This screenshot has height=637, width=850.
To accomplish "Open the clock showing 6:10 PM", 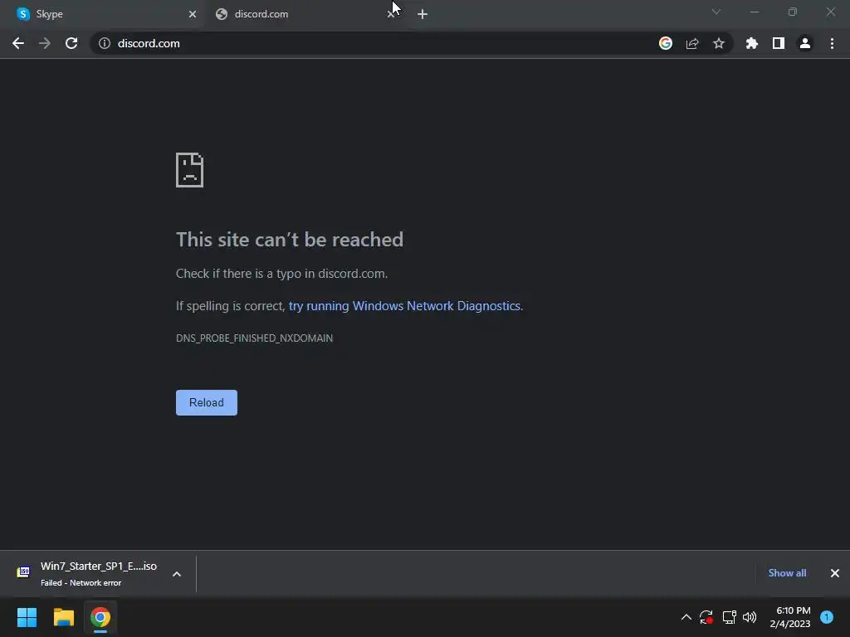I will (790, 617).
